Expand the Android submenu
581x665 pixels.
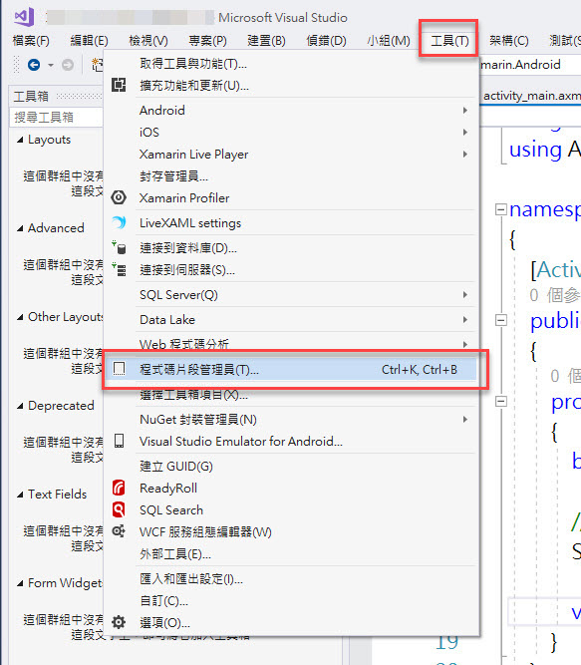290,111
